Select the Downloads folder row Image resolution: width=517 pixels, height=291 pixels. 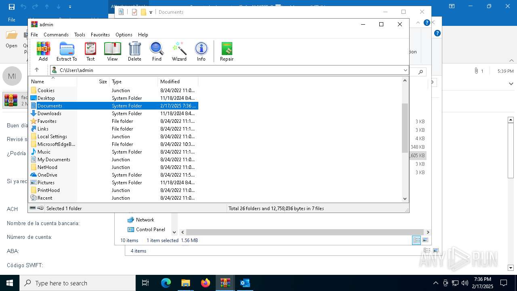(x=113, y=114)
